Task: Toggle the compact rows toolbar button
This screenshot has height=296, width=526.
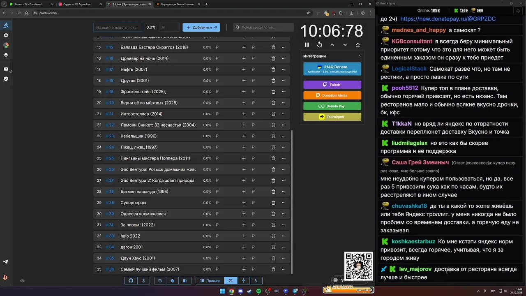Action: click(x=243, y=281)
